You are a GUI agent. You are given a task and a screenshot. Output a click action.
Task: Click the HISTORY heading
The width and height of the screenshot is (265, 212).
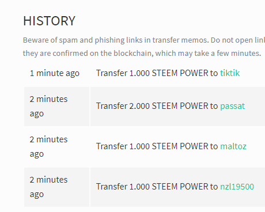49,21
